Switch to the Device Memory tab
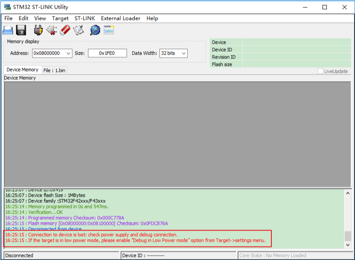Screen dimensions: 355x260 coord(23,70)
